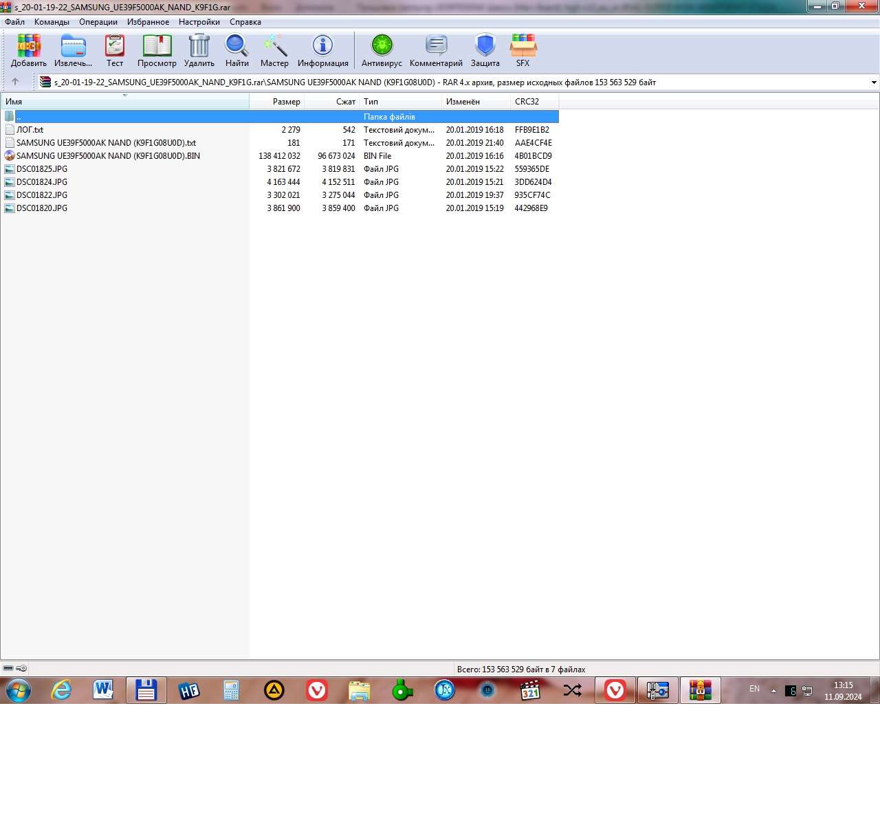This screenshot has width=880, height=840.
Task: Click the Добавить (Add) toolbar icon
Action: point(29,51)
